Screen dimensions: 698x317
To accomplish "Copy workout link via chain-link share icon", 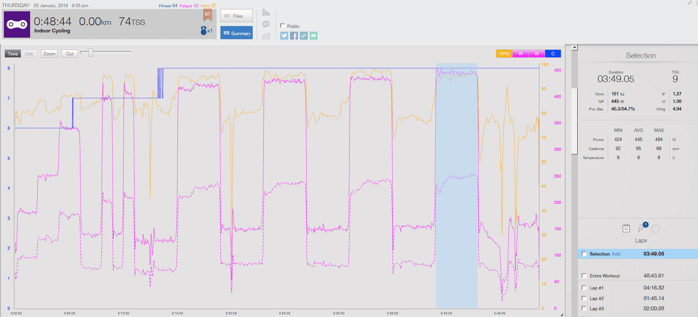I will (304, 36).
